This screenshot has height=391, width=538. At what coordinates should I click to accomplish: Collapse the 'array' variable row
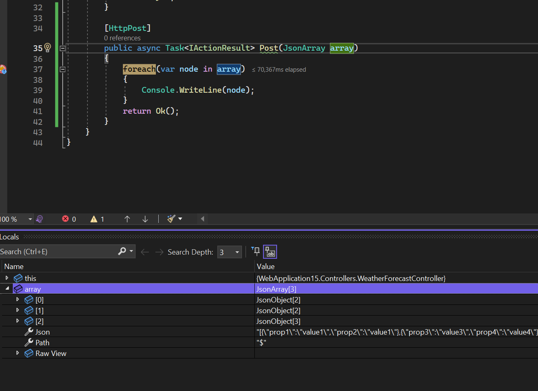(7, 289)
